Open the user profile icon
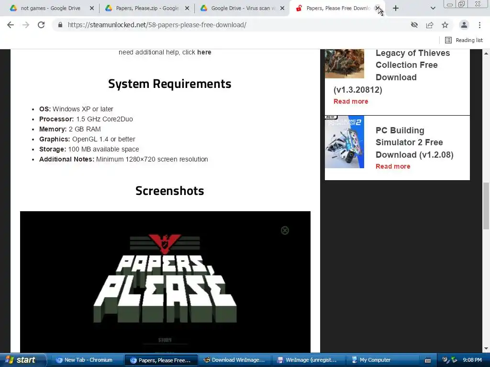490x367 pixels. tap(464, 25)
